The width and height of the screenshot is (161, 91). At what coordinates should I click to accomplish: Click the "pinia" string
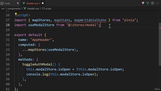point(129,20)
